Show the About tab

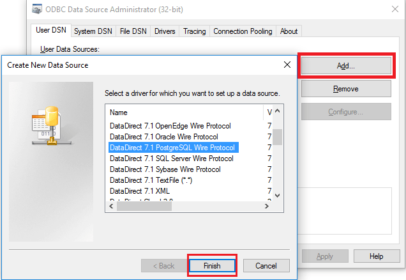289,31
